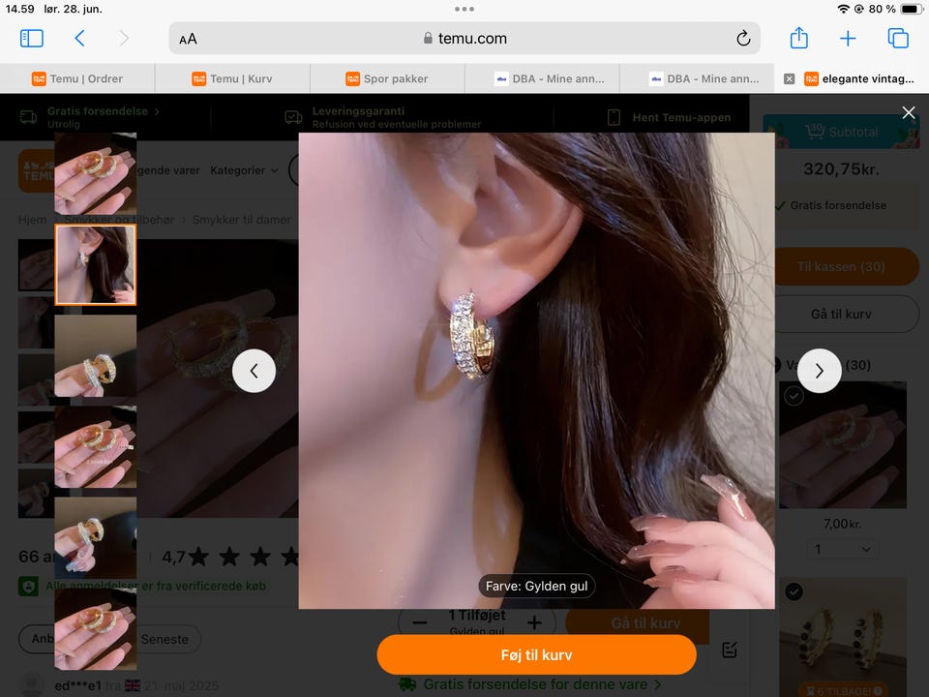This screenshot has height=697, width=929.
Task: Click the verified purchase shield icon
Action: 28,587
